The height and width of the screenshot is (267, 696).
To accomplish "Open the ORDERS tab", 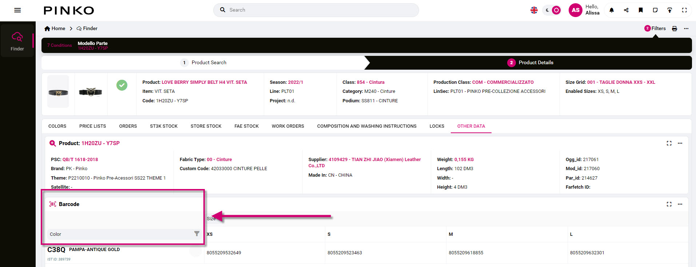I will [128, 126].
